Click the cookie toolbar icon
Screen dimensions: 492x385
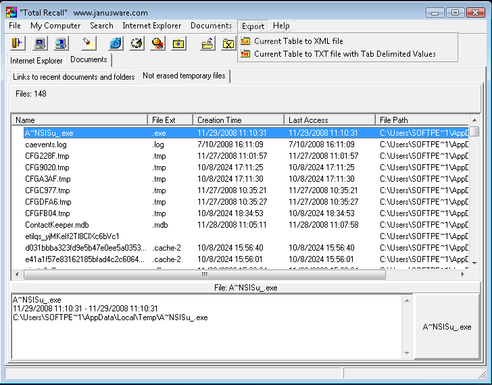tap(137, 43)
